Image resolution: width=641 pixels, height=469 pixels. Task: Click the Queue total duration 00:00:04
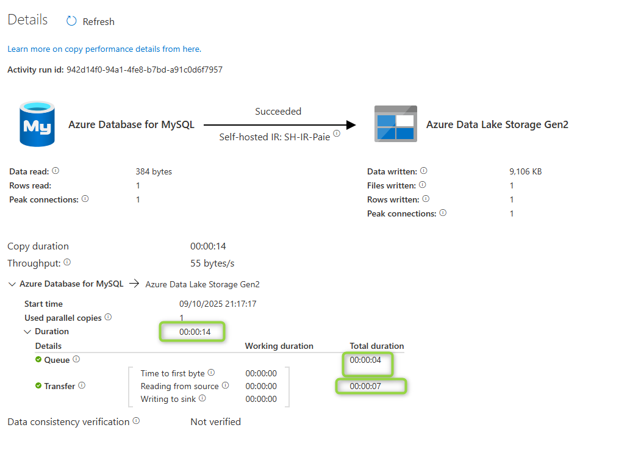tap(365, 360)
